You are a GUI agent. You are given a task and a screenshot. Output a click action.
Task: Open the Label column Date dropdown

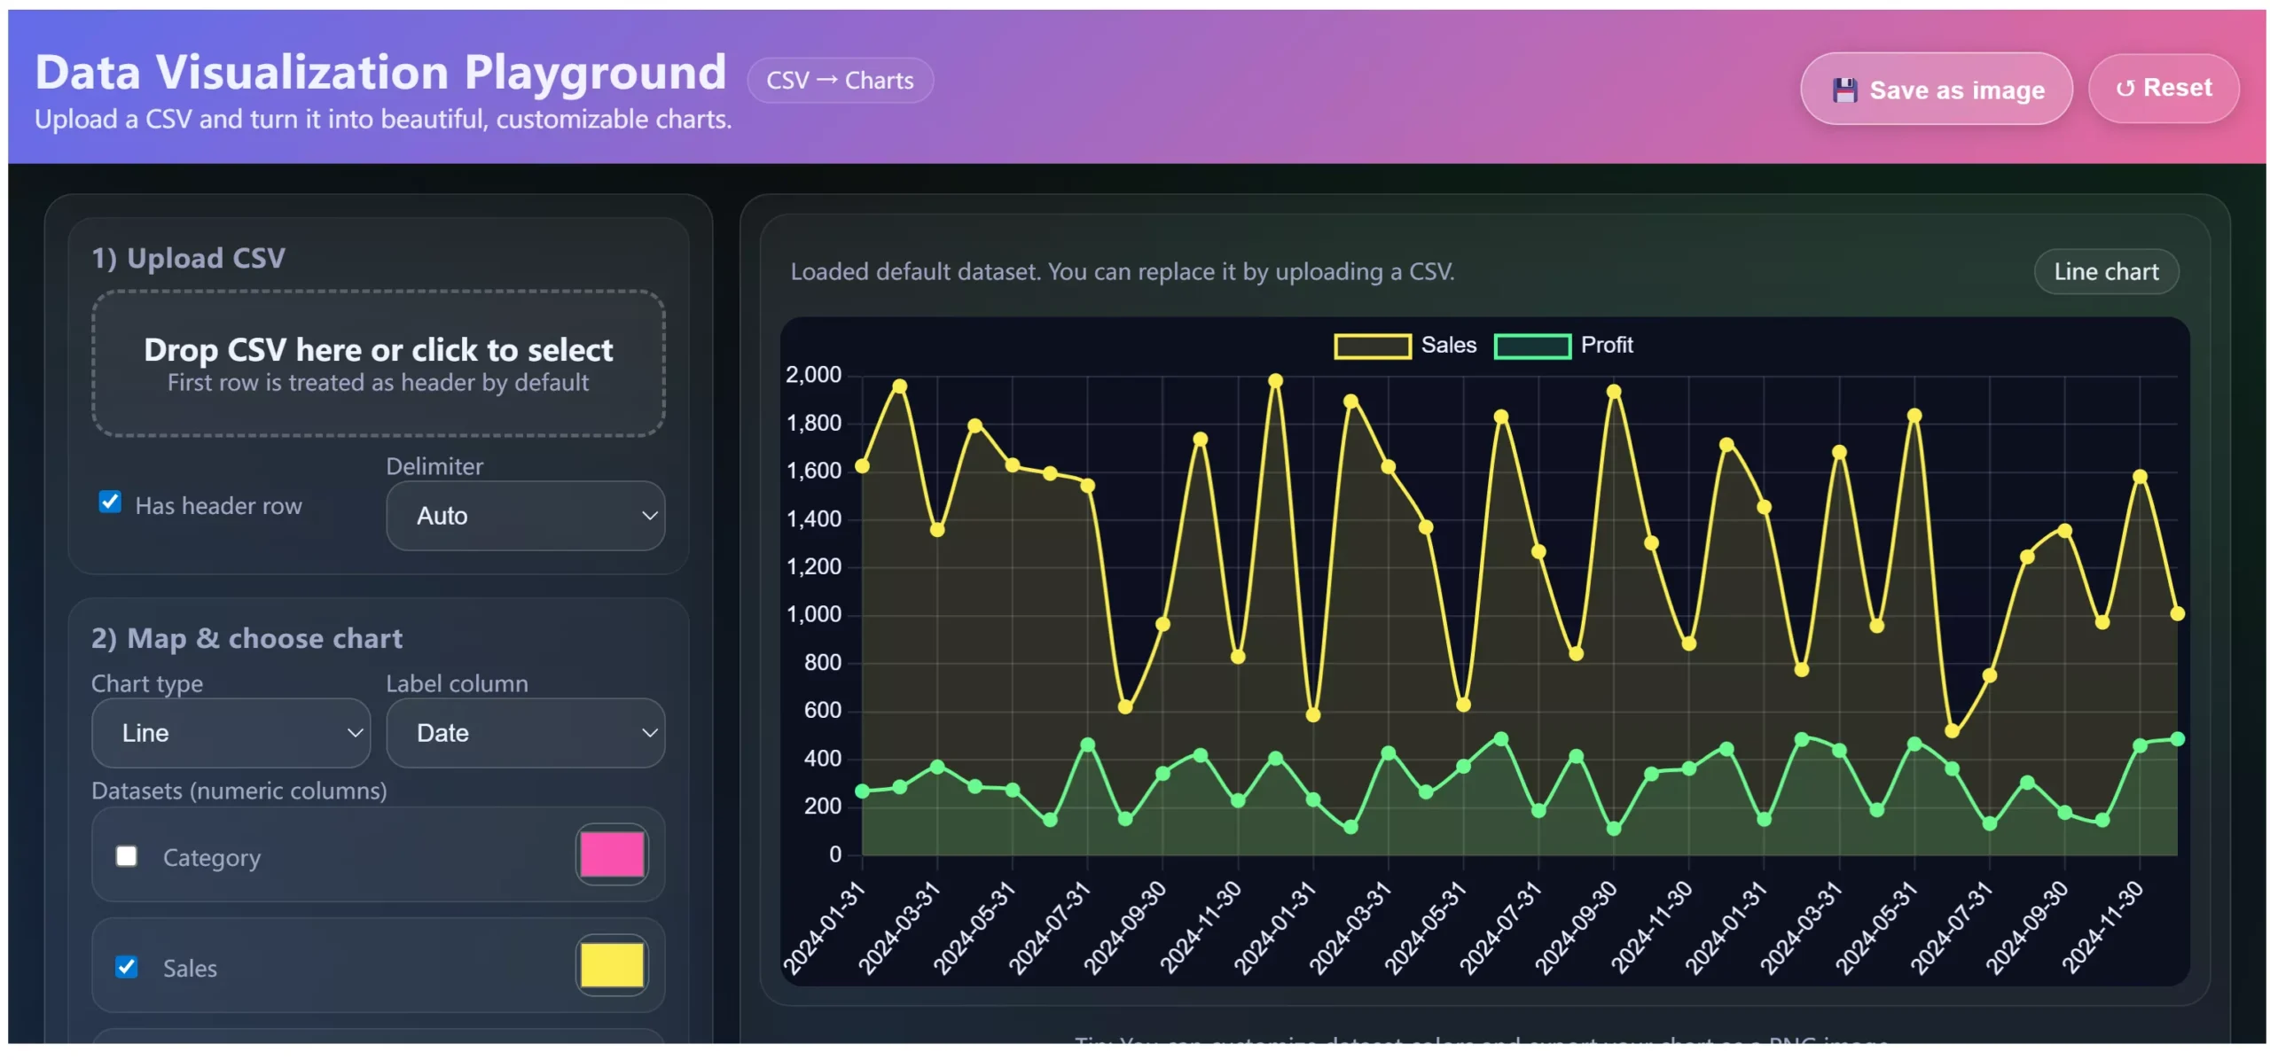[x=525, y=733]
